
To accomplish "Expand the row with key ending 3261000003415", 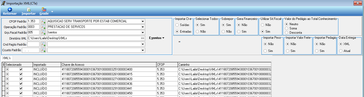I will coord(7,74).
